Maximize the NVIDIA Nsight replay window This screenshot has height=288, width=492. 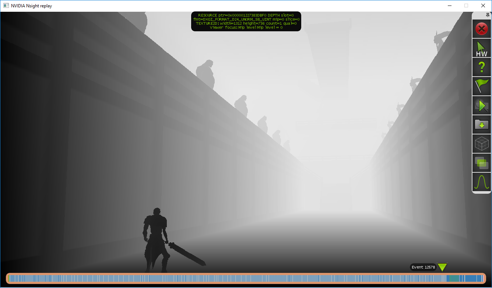(x=466, y=6)
